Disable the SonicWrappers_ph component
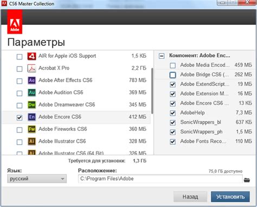 coord(172,132)
